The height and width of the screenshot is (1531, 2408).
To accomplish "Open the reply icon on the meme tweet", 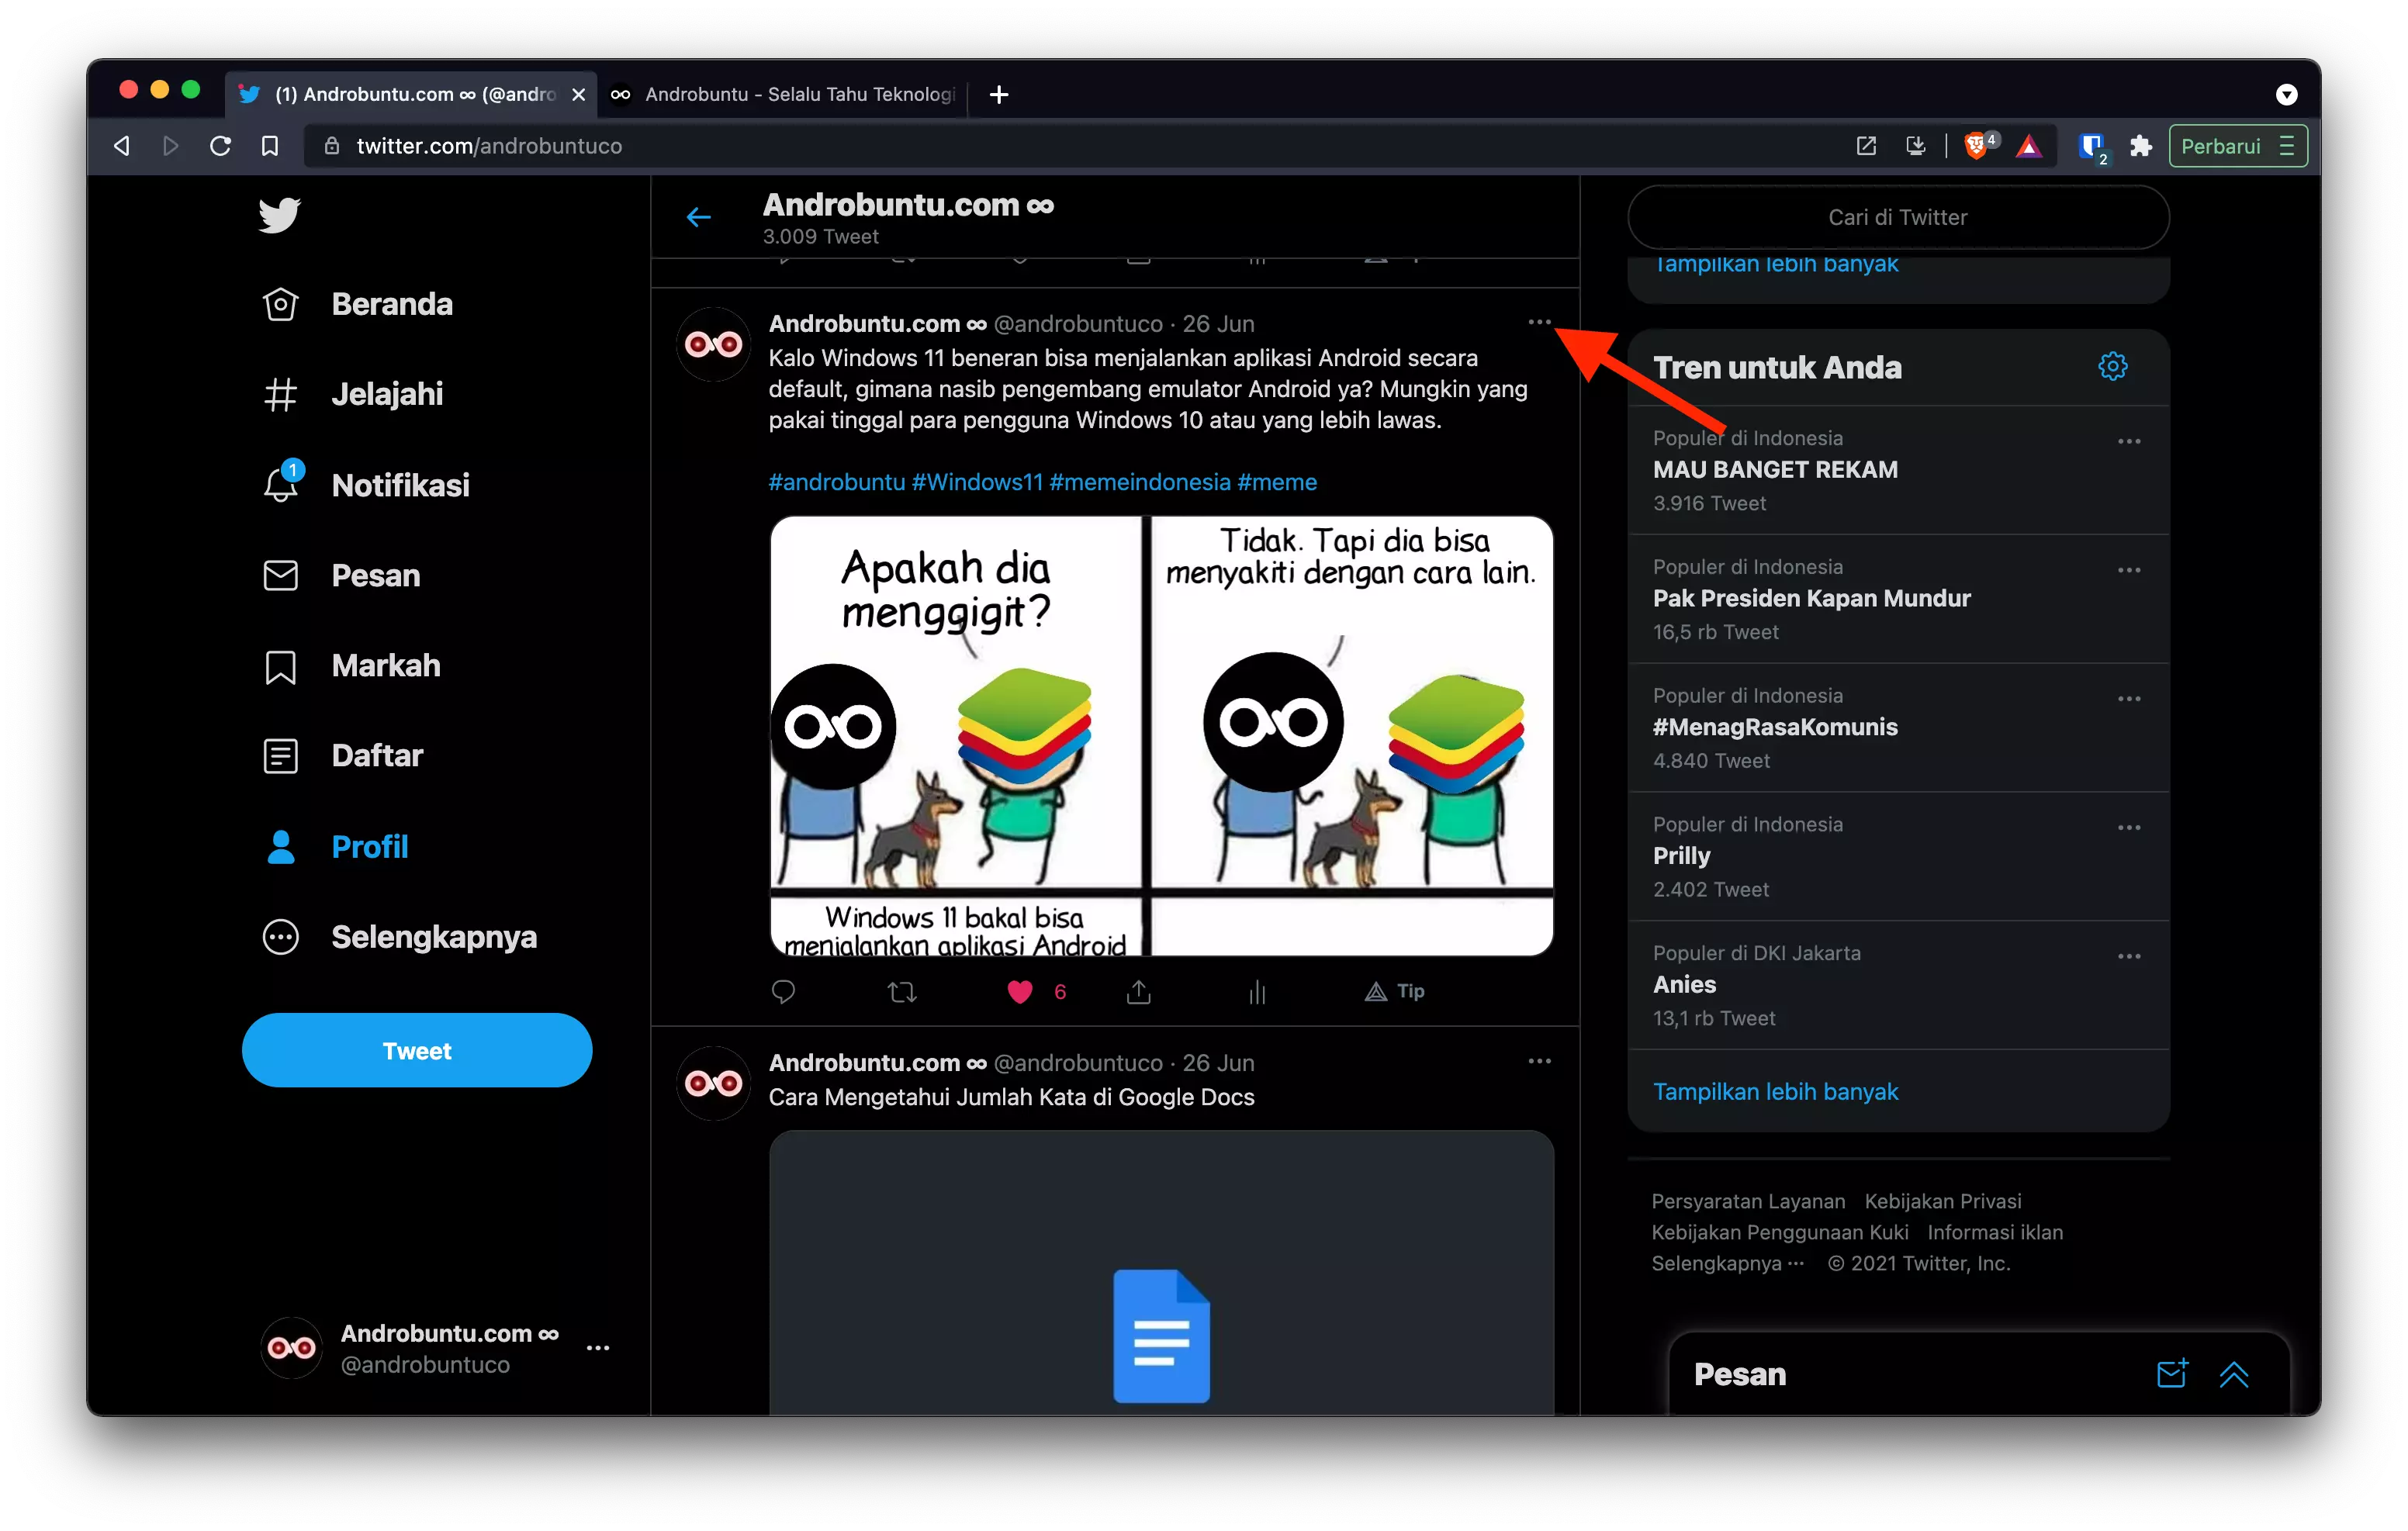I will [783, 991].
